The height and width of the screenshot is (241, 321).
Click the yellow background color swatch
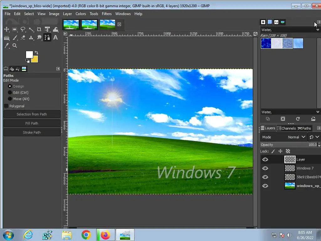tap(36, 60)
